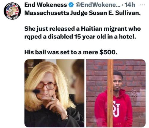Click the 'She just released a Haitian migrant' line
The height and width of the screenshot is (128, 149).
click(76, 29)
